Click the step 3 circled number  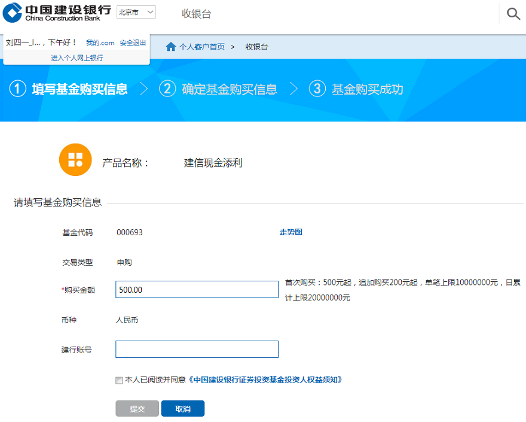(x=317, y=89)
